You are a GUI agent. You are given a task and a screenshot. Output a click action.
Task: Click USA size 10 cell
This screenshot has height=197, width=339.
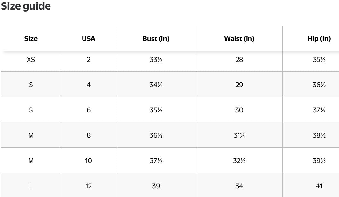tap(89, 161)
